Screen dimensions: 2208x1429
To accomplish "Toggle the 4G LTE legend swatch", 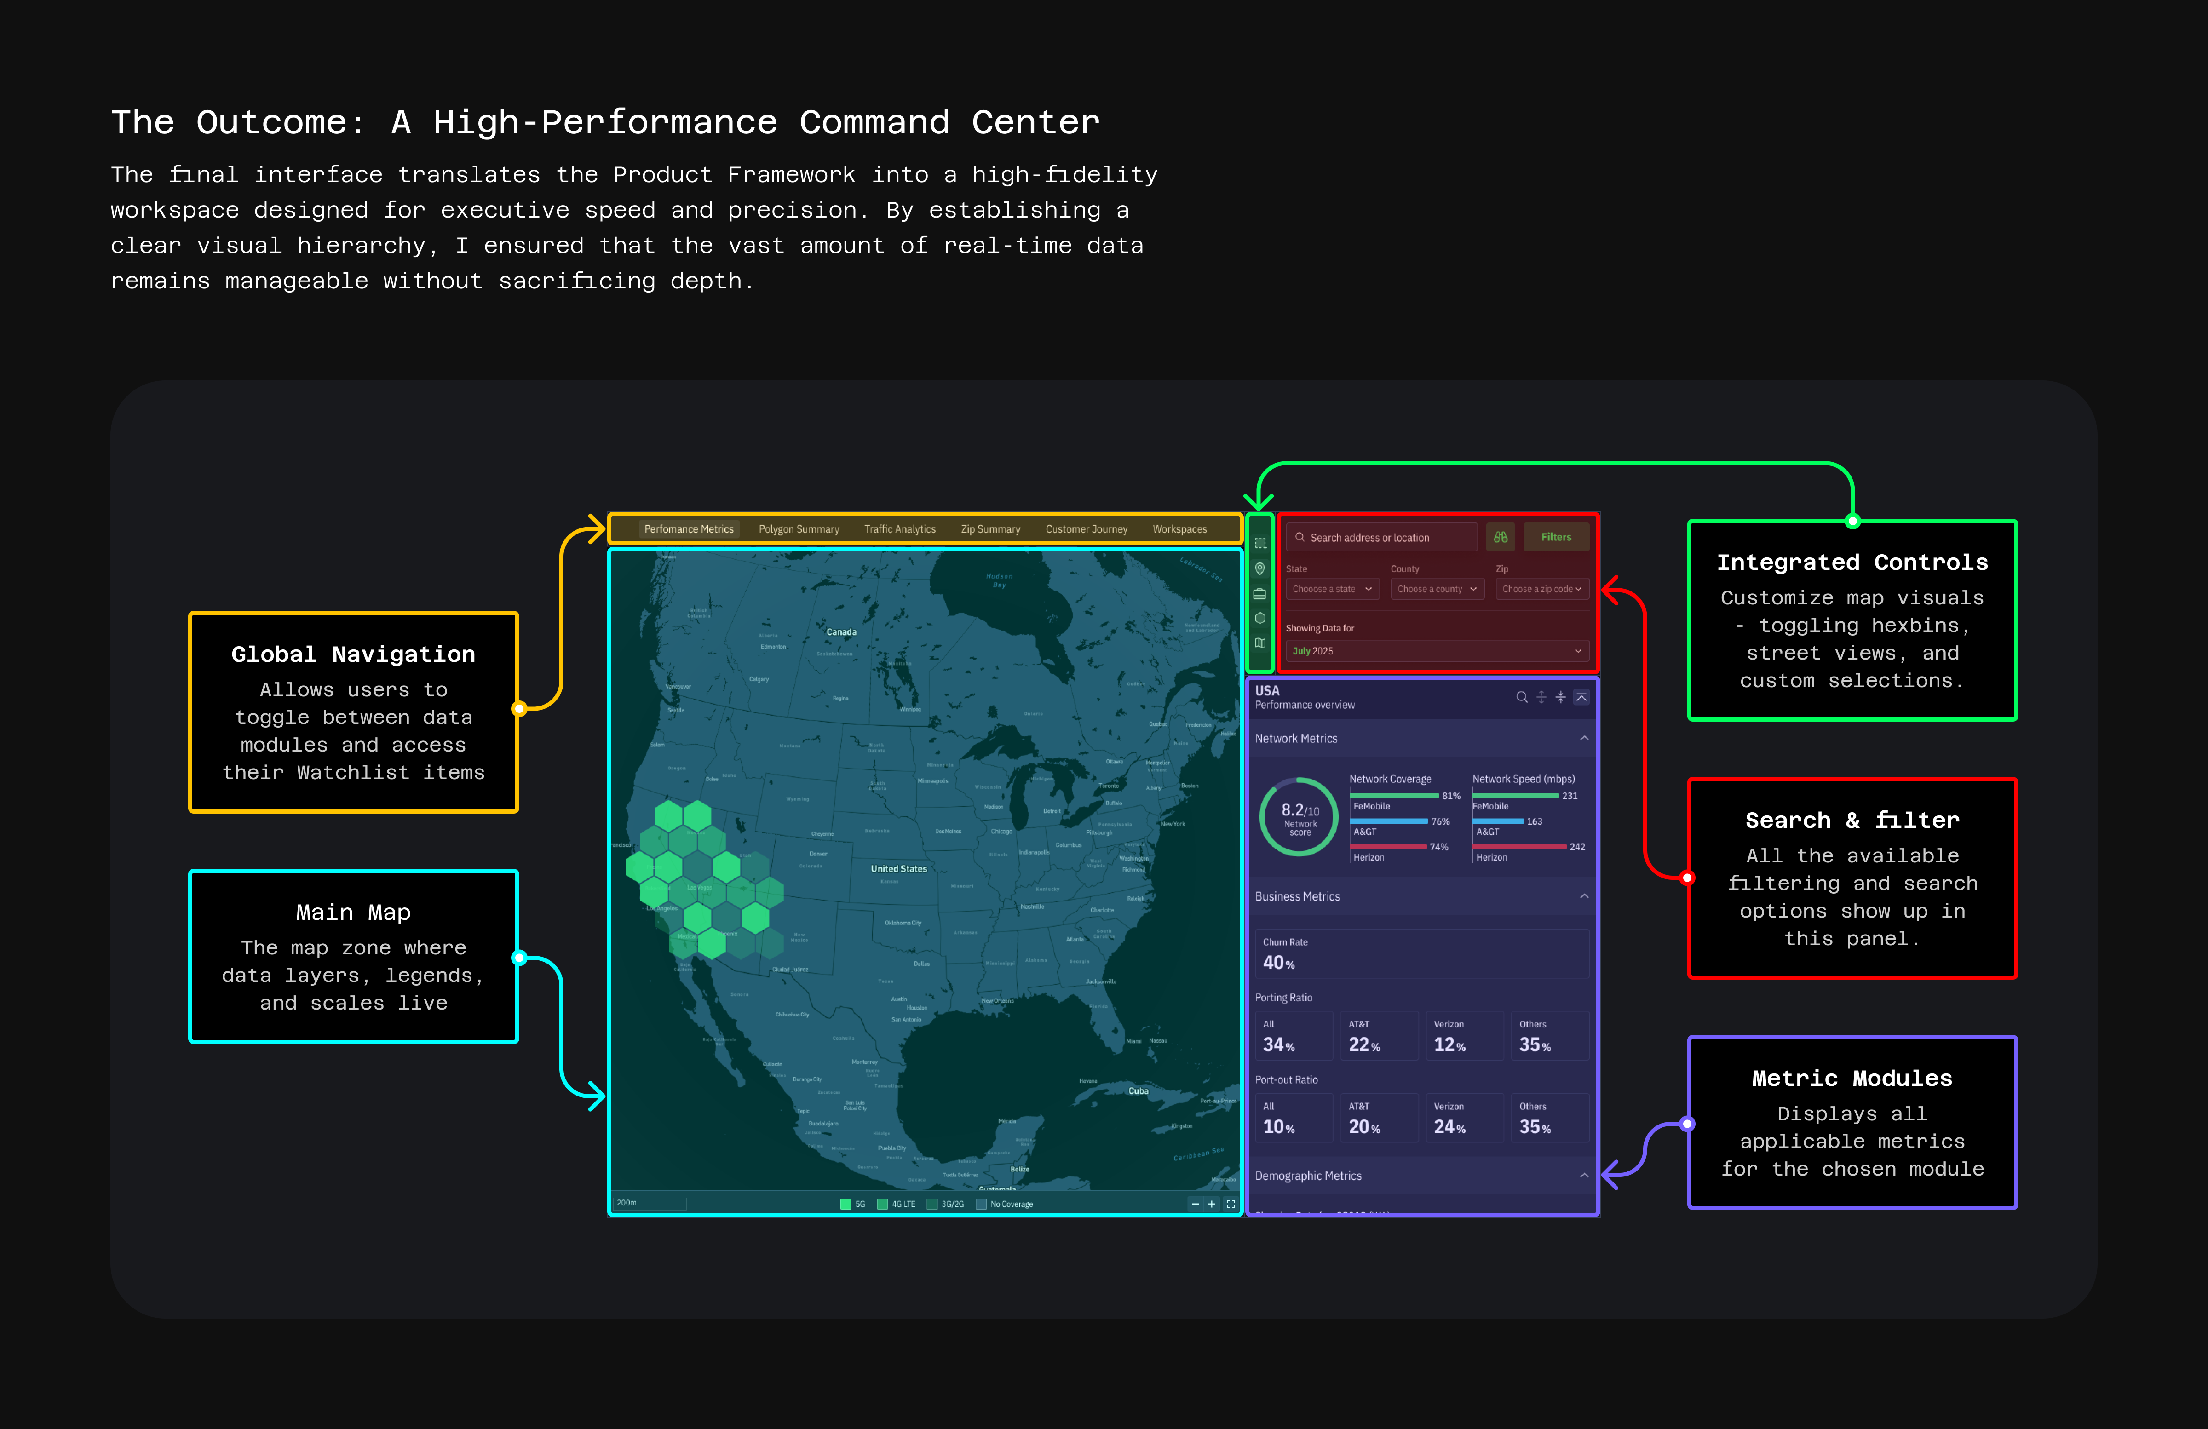I will coord(882,1204).
